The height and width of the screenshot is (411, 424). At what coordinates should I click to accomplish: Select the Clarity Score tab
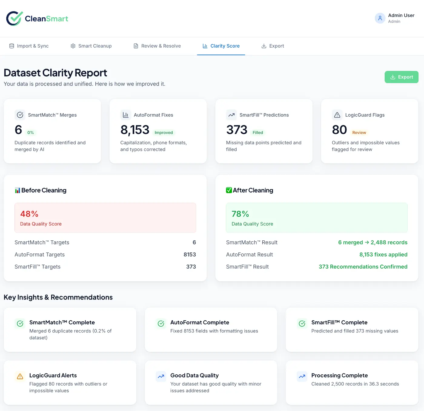click(221, 46)
